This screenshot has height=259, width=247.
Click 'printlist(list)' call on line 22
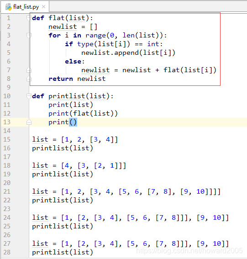63,200
